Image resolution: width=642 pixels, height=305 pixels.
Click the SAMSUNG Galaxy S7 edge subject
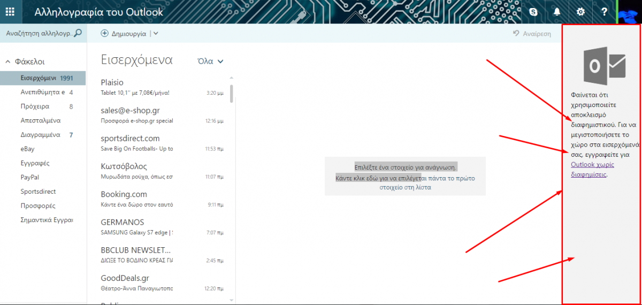137,232
